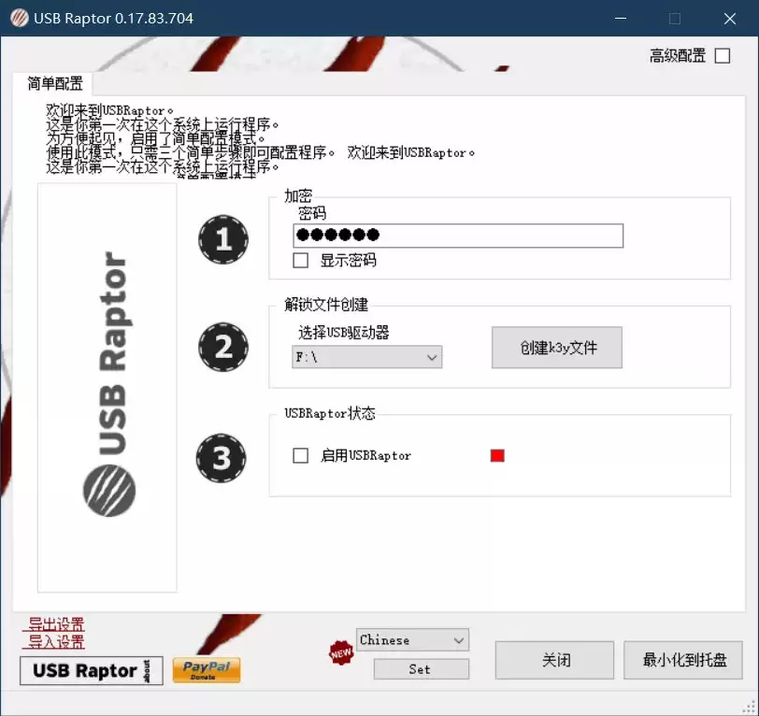Image resolution: width=759 pixels, height=716 pixels.
Task: Click the 关闭 button
Action: [x=554, y=660]
